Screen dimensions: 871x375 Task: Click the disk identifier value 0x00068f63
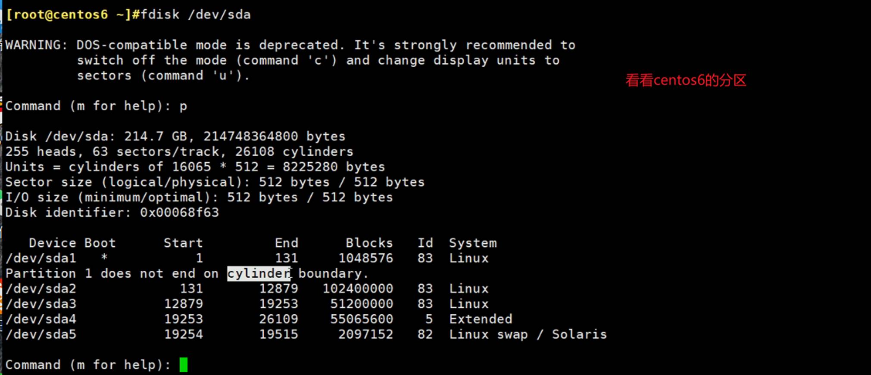tap(179, 212)
